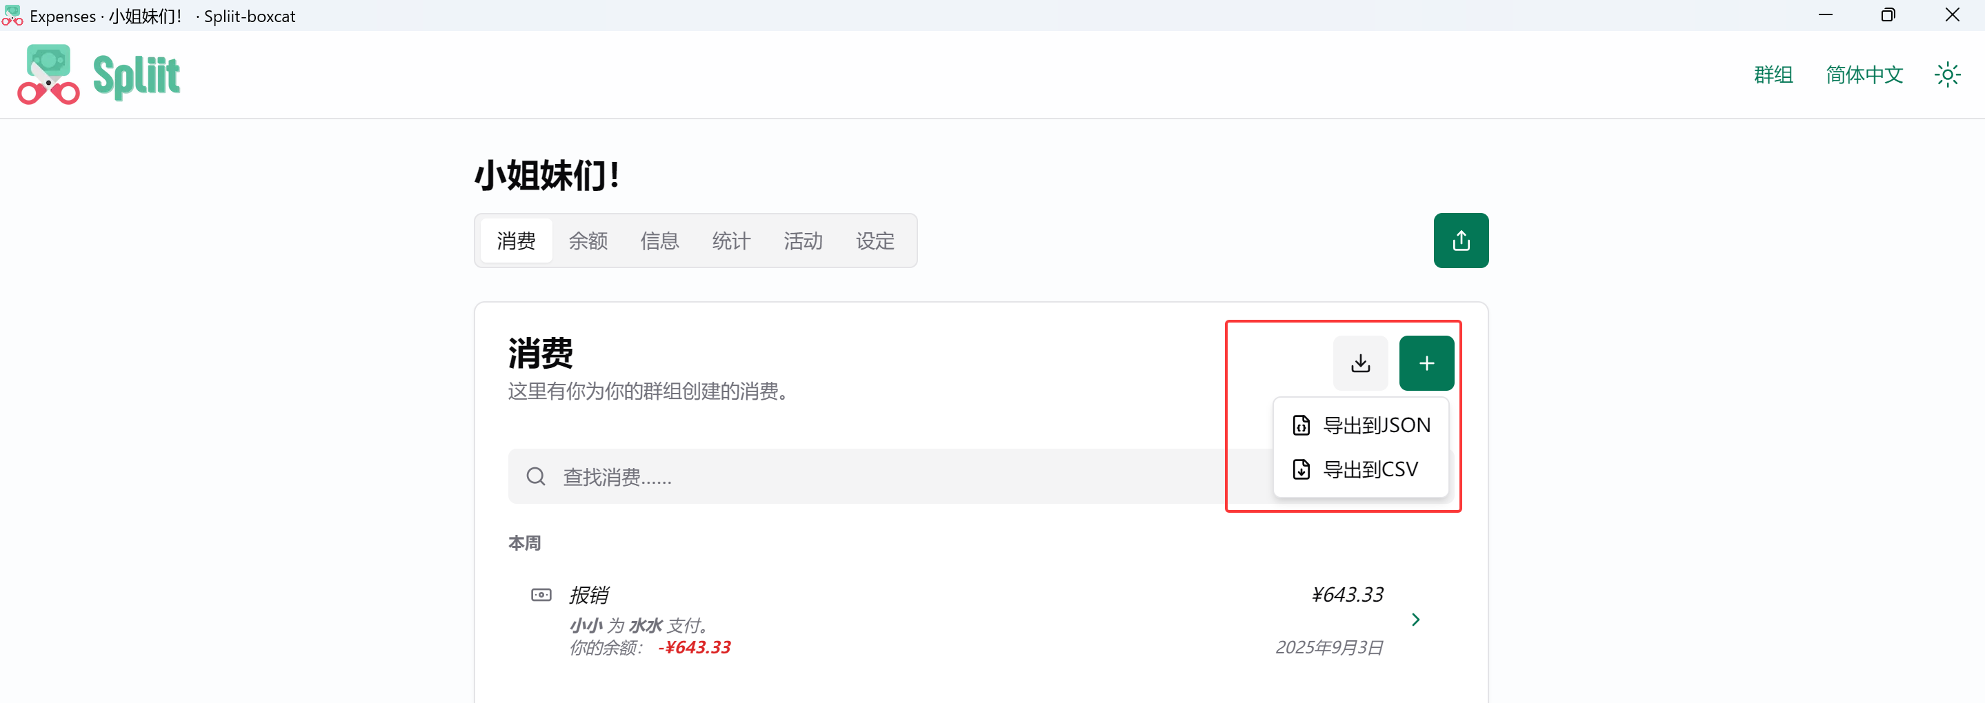Click the magnifier search icon
This screenshot has height=703, width=1985.
point(535,477)
